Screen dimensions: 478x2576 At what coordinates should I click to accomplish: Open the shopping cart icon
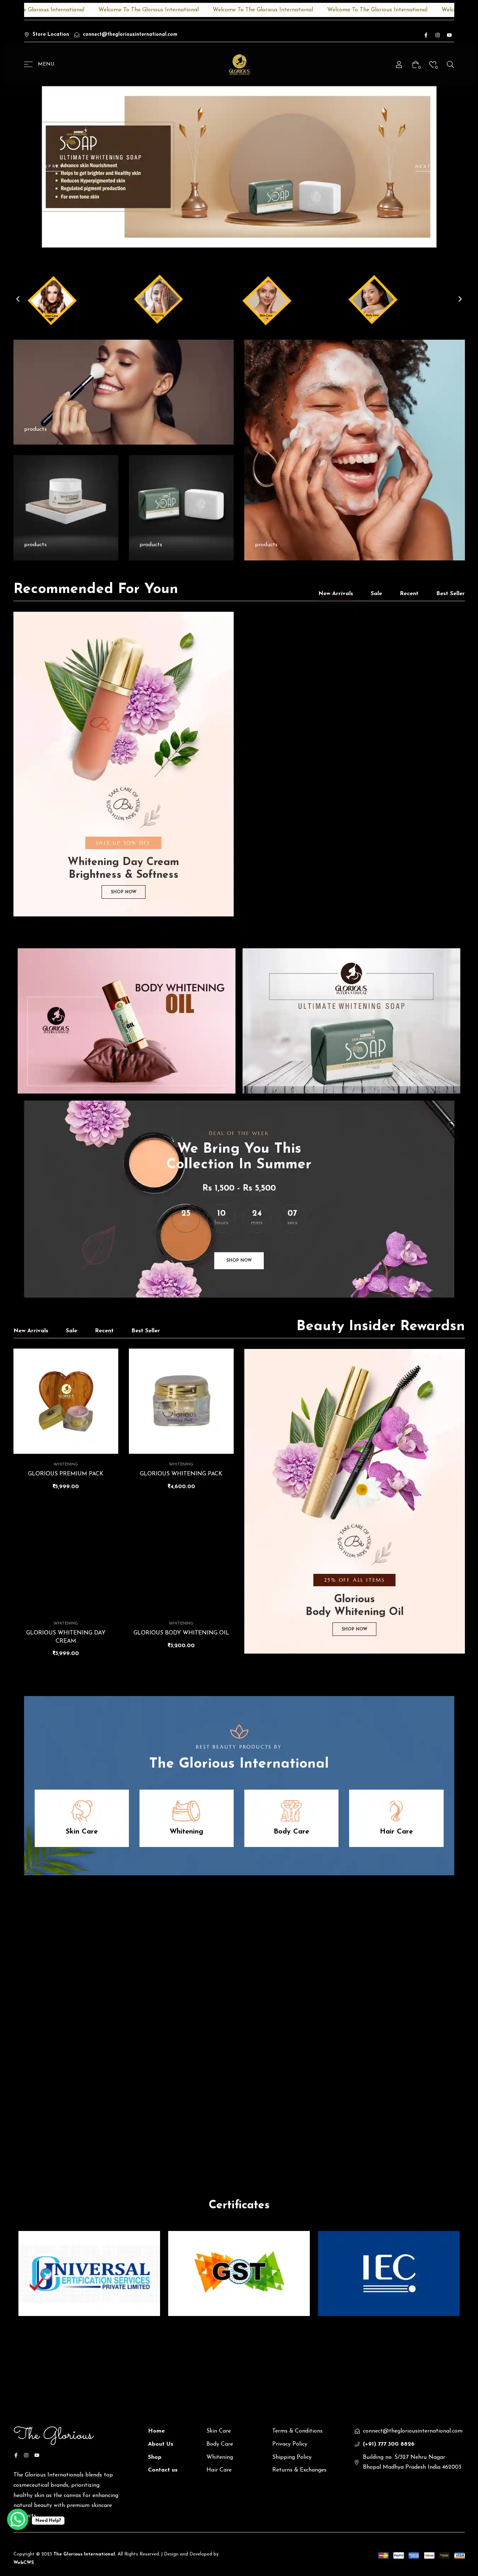click(416, 64)
